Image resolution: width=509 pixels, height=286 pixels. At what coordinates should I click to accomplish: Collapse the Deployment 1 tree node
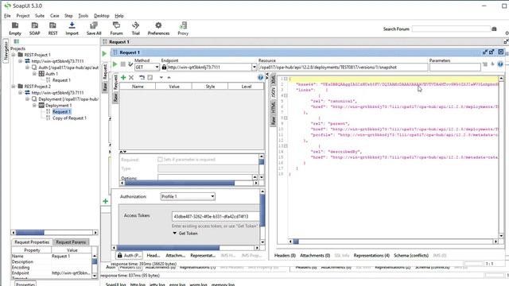point(34,106)
